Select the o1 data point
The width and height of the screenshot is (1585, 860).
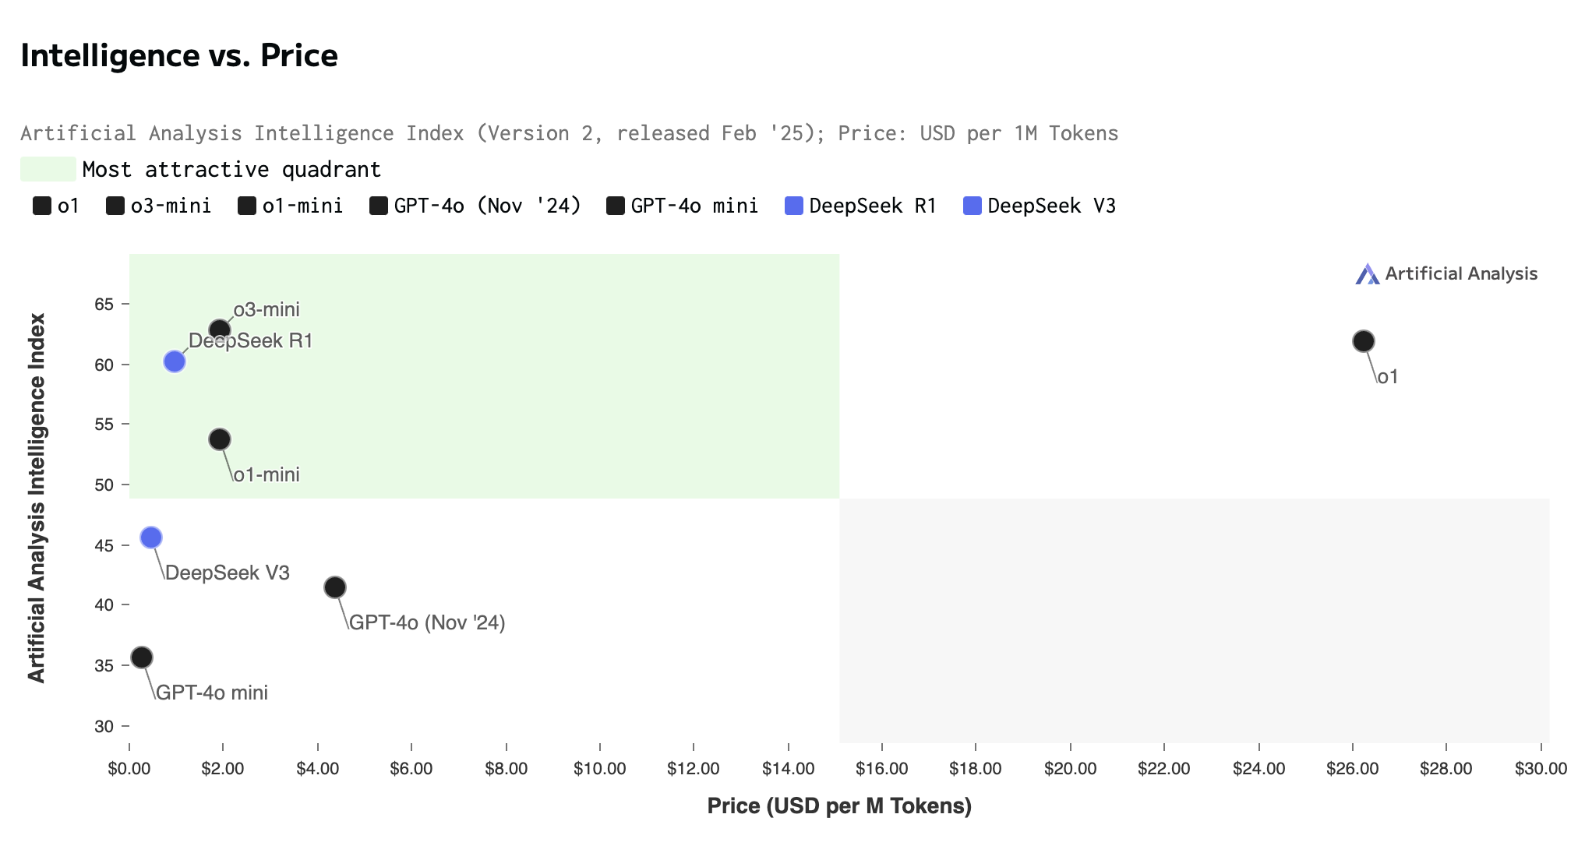click(1364, 341)
